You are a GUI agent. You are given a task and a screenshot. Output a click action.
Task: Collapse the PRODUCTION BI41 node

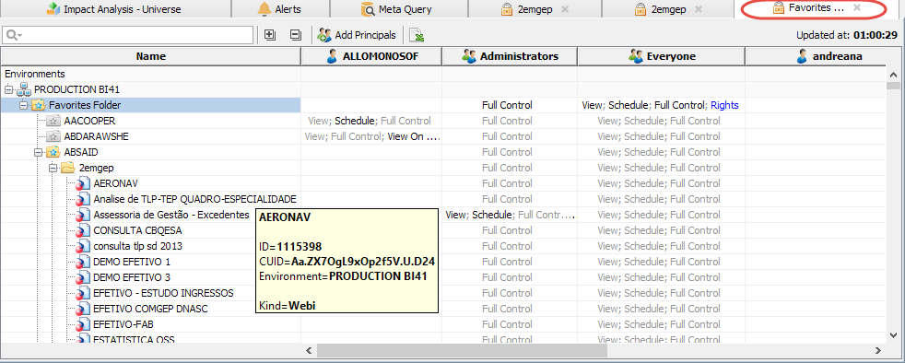8,89
